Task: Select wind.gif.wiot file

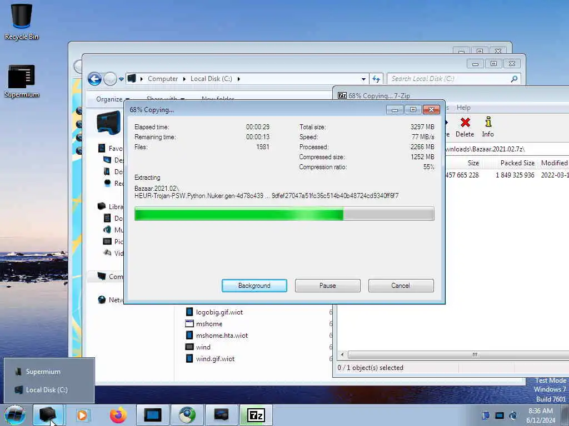Action: (215, 359)
